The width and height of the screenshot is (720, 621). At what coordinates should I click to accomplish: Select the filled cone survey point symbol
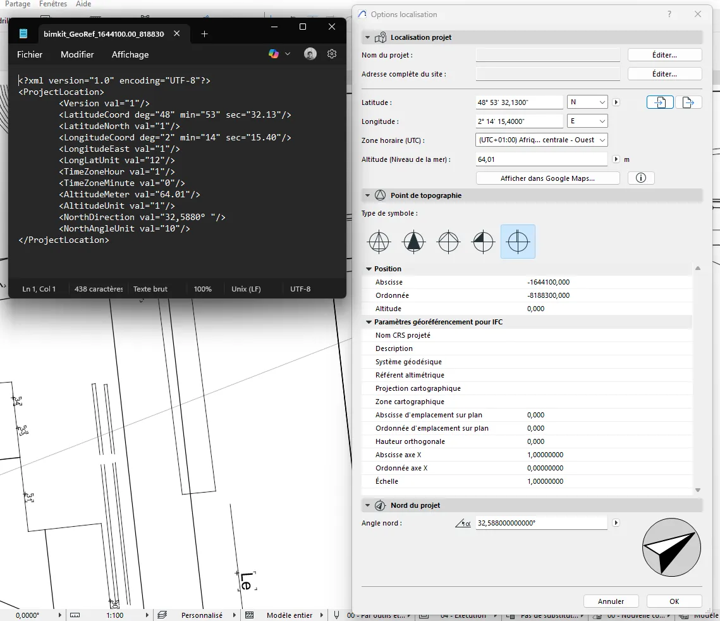coord(413,241)
